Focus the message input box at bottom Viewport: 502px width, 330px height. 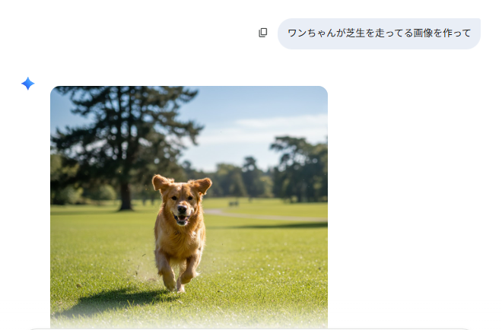pyautogui.click(x=251, y=328)
